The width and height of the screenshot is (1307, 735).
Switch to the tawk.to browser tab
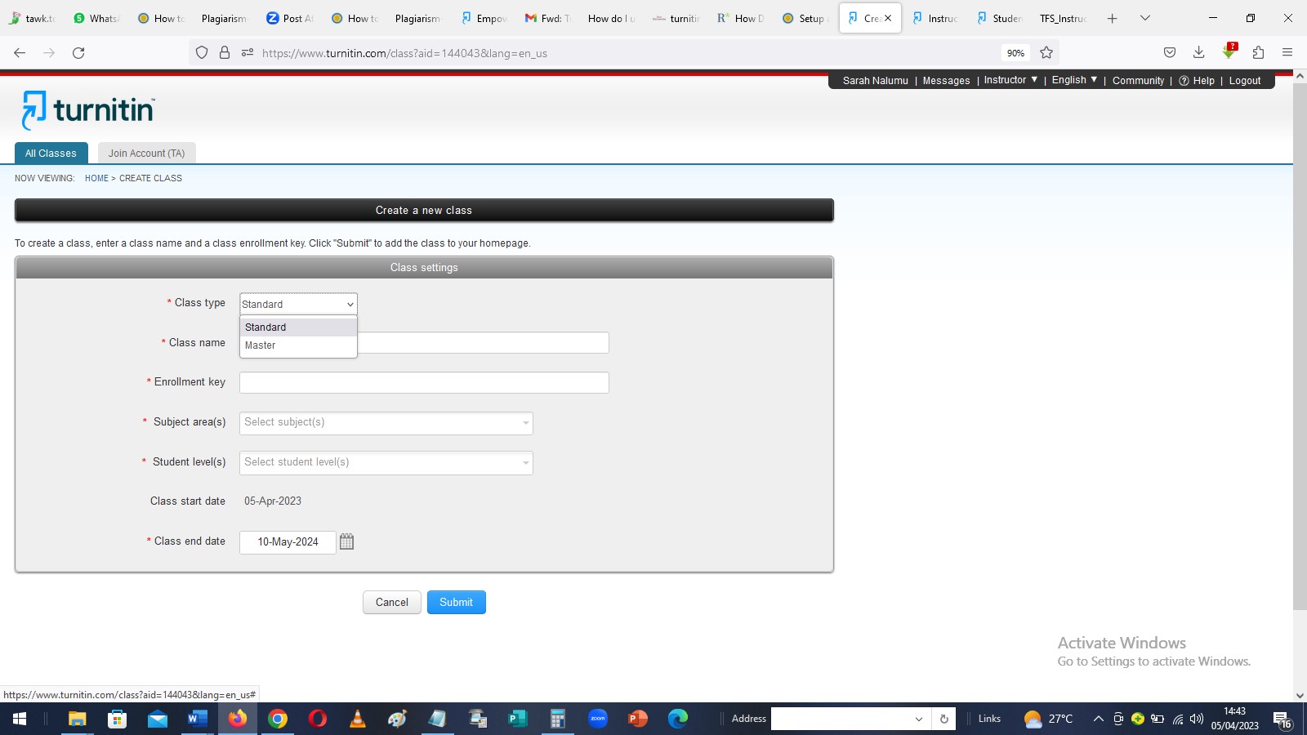click(x=33, y=18)
